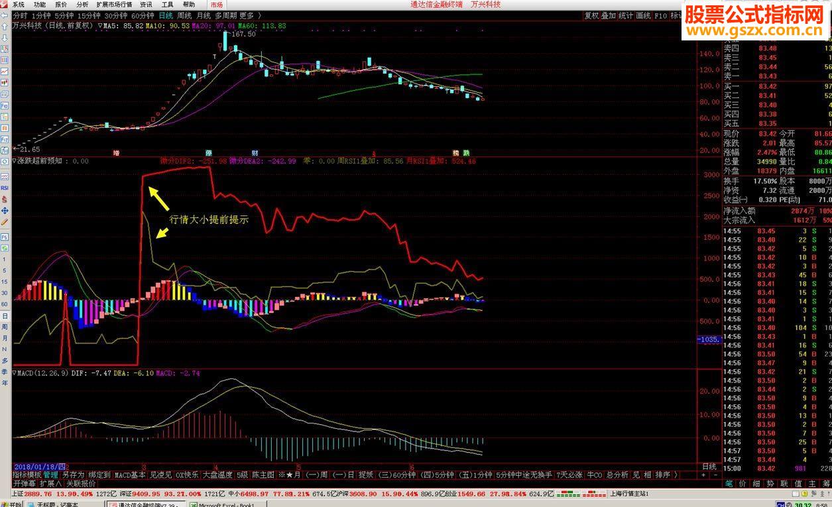Screen dimensions: 832x507
Task: Select 30-minute period in left sidebar
Action: coord(5,292)
